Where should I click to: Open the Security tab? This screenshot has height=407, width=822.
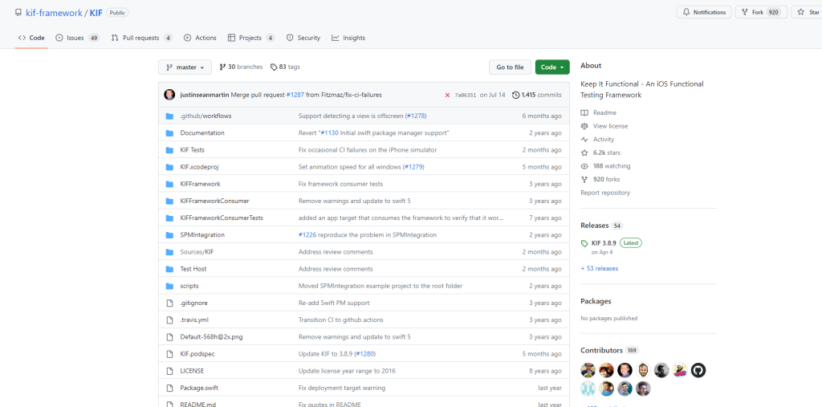pos(303,38)
